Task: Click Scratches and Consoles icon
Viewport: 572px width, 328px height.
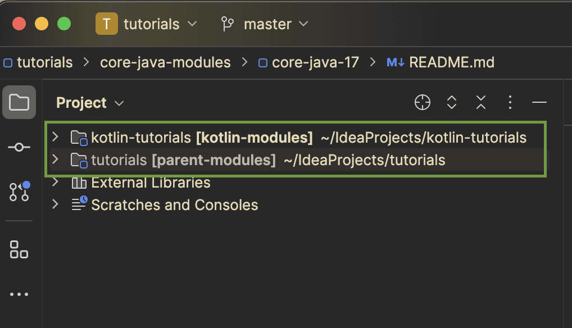Action: [x=79, y=204]
